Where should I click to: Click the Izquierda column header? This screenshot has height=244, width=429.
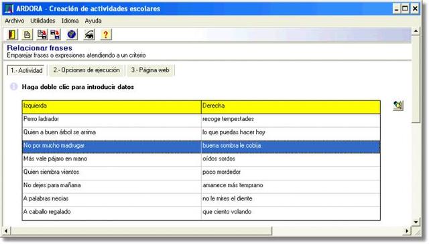(112, 107)
